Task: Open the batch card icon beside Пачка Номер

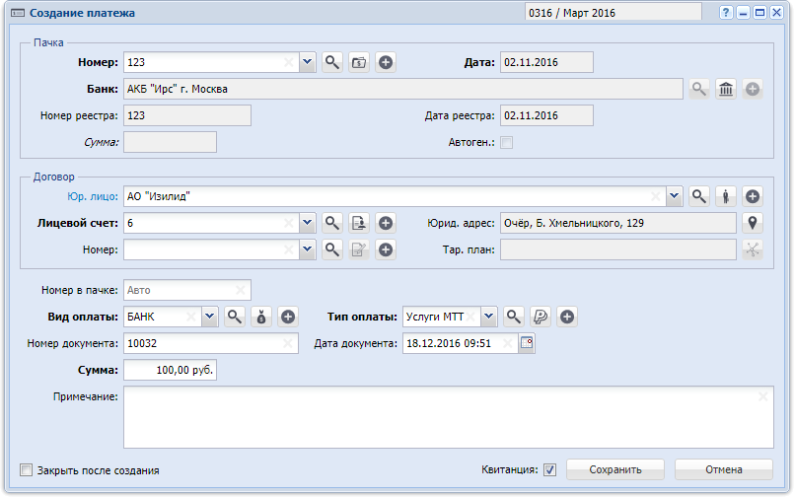Action: 359,62
